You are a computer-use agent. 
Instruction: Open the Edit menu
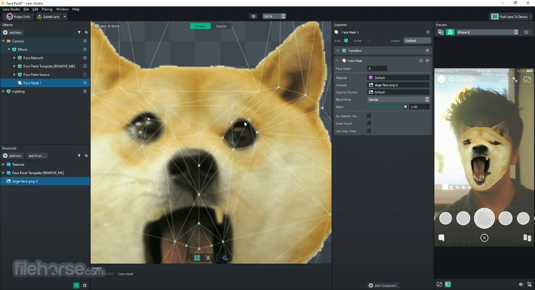click(x=35, y=9)
